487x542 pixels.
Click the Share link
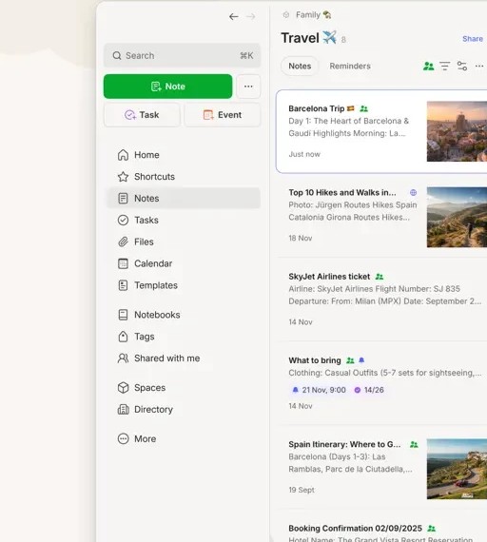(x=473, y=39)
